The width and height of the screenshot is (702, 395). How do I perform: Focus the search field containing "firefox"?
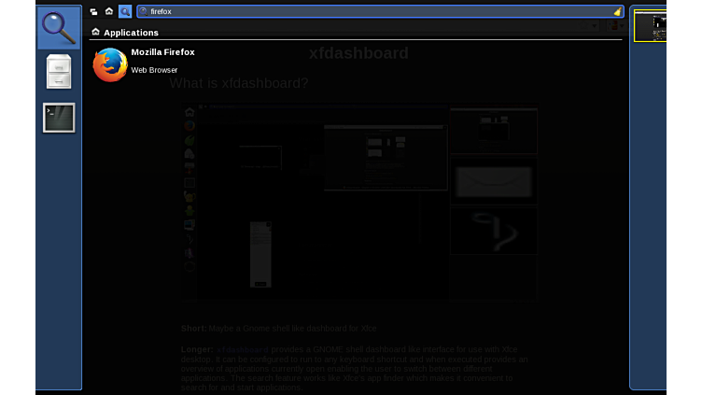point(373,12)
